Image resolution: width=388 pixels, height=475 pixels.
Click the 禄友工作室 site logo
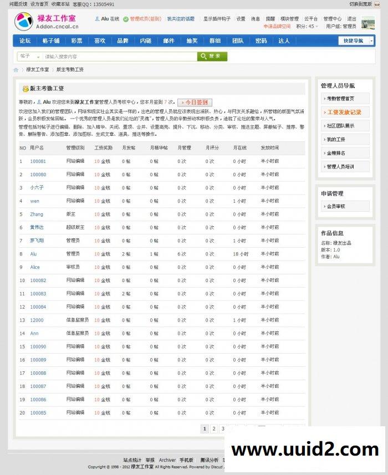point(47,21)
